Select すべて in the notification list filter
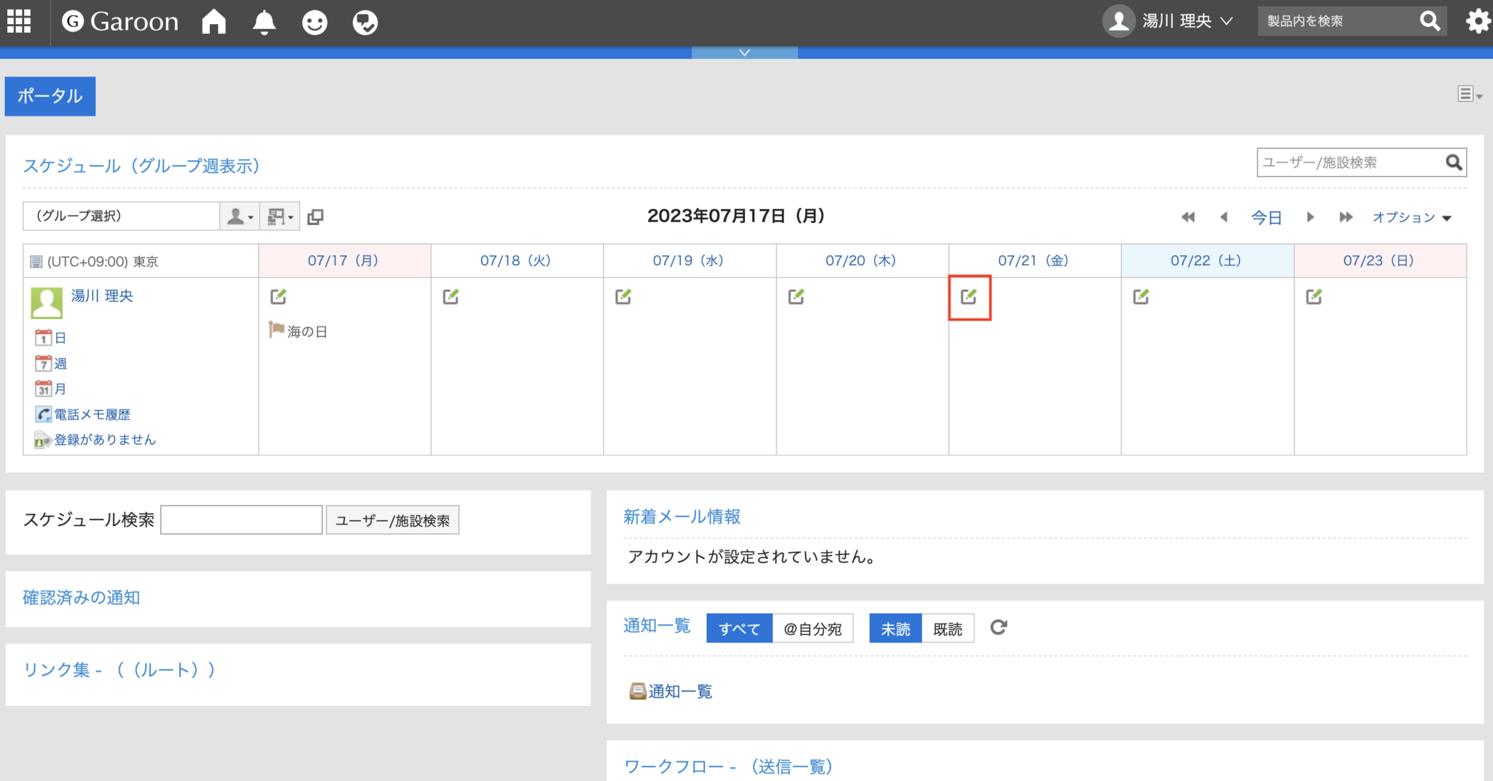1493x781 pixels. tap(738, 628)
